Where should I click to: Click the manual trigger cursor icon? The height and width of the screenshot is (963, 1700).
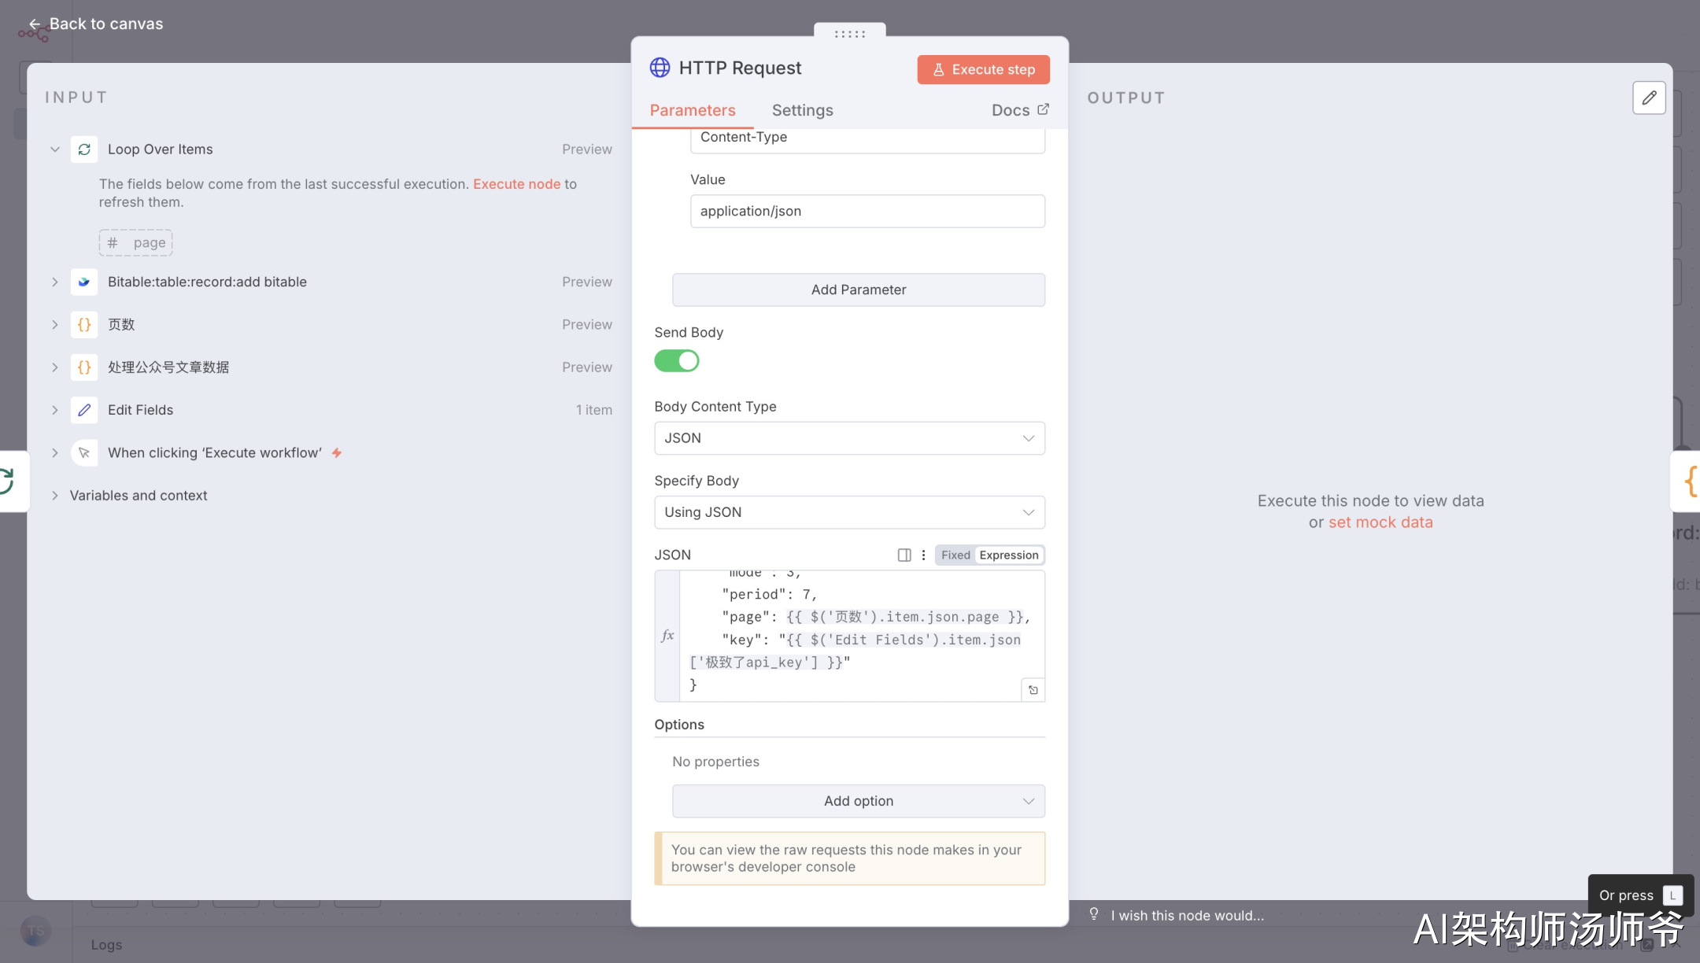click(x=84, y=453)
